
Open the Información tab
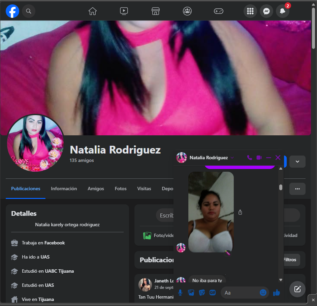click(64, 189)
